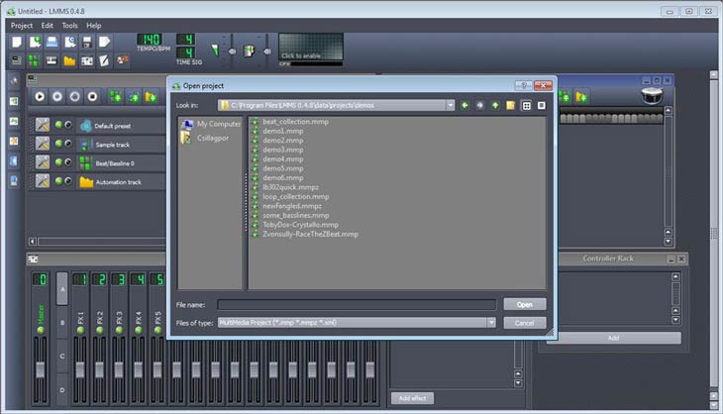Click the Create New Folder icon
The width and height of the screenshot is (723, 414).
(x=510, y=104)
